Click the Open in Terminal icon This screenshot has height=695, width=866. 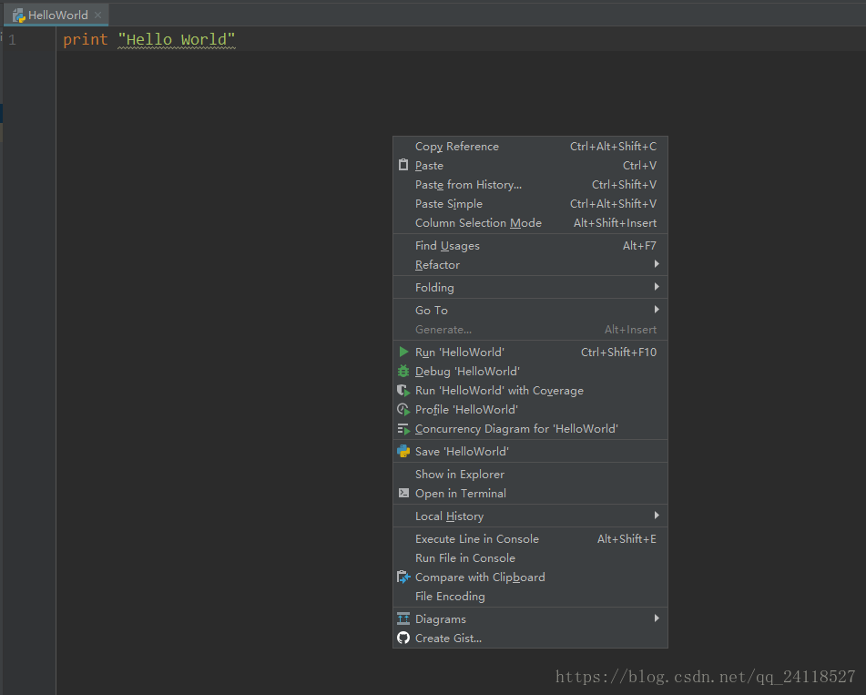(403, 494)
